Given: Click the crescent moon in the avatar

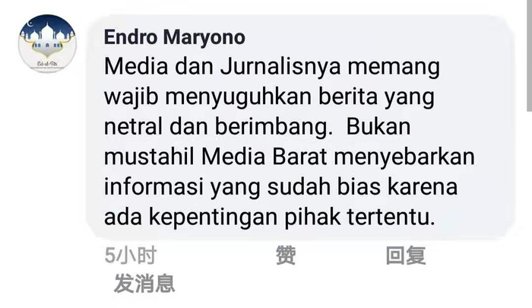Looking at the screenshot, I should [x=30, y=24].
